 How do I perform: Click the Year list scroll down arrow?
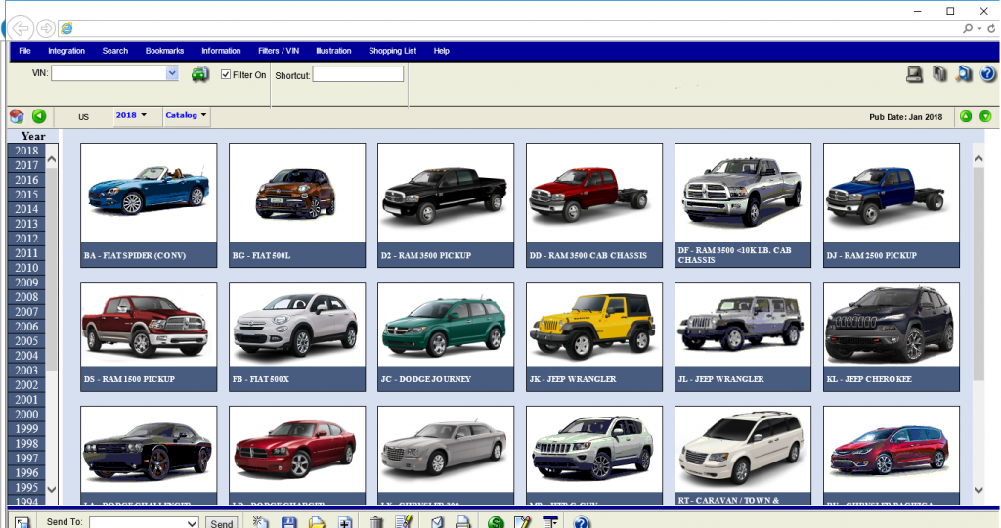coord(52,489)
